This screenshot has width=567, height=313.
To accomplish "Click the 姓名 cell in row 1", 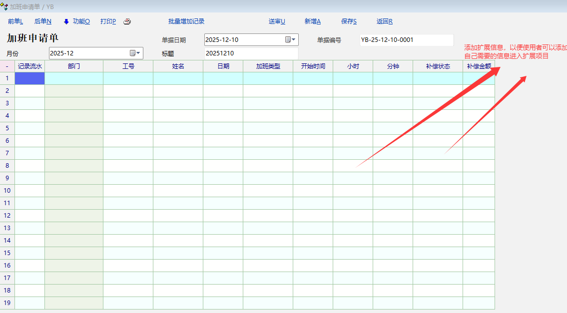I will point(178,78).
